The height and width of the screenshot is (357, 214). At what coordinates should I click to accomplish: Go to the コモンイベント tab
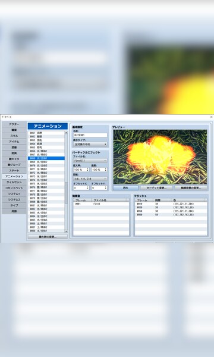pos(14,188)
